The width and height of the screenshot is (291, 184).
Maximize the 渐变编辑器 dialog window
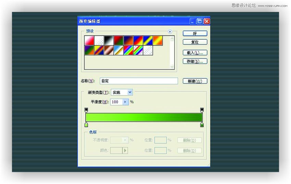pos(200,21)
